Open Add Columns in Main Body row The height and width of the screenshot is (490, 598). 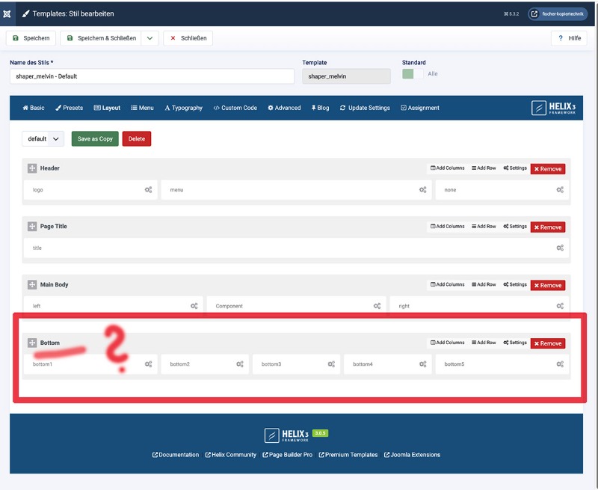click(448, 285)
